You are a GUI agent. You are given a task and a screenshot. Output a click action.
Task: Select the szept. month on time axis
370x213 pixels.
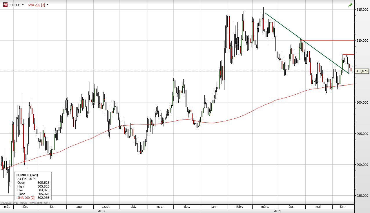106,207
